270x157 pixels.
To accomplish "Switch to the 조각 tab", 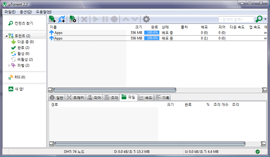I will pyautogui.click(x=111, y=98).
